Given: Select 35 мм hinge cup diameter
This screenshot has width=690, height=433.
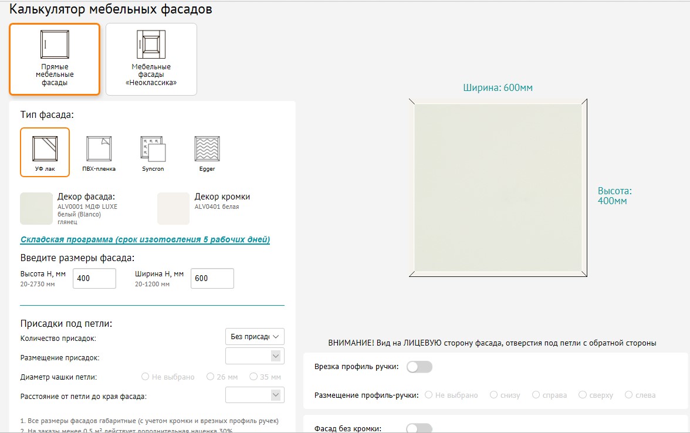Looking at the screenshot, I should (x=253, y=377).
